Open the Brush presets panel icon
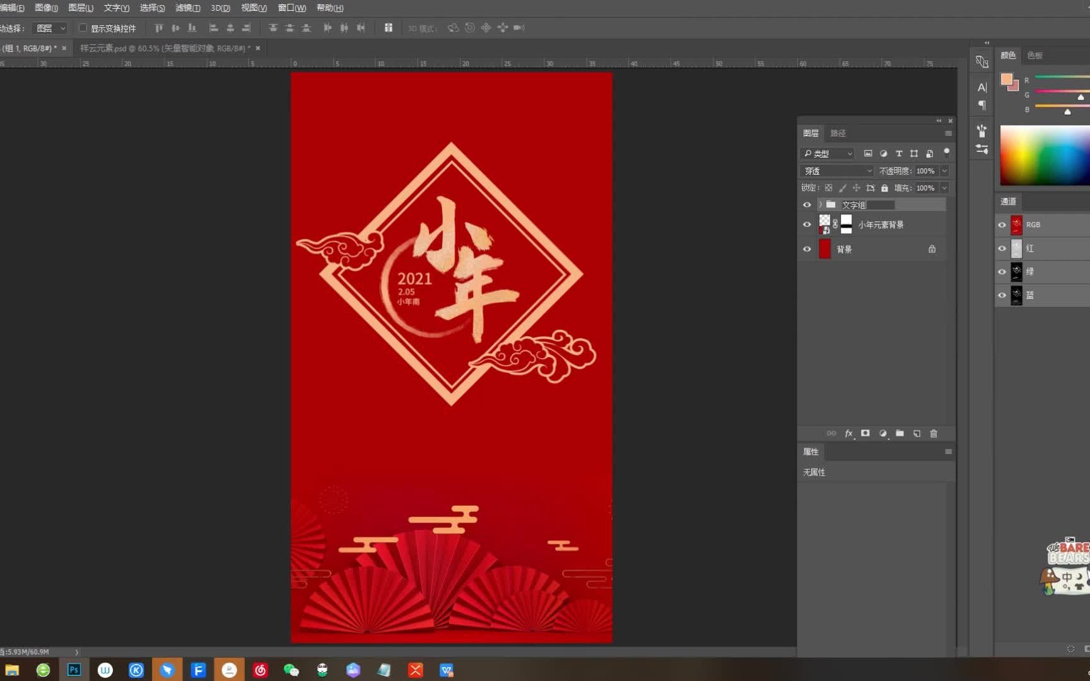Screen dimensions: 1090x681 coord(982,131)
